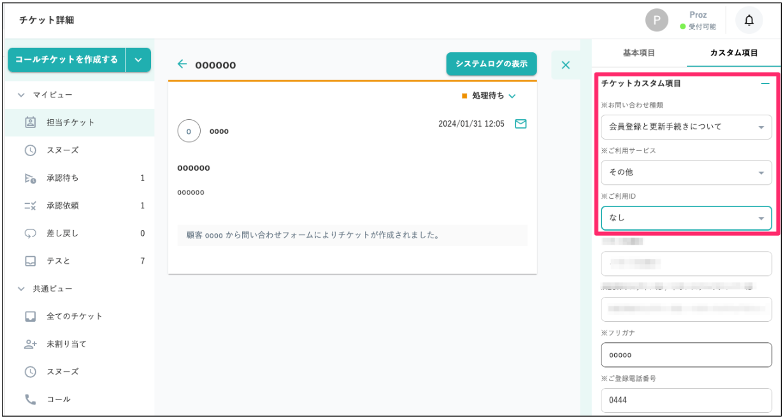
Task: Change the 処理待ち status dropdown
Action: pos(489,96)
